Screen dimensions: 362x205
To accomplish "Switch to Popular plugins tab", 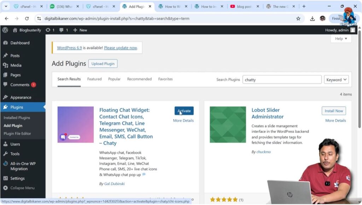I will click(x=114, y=79).
